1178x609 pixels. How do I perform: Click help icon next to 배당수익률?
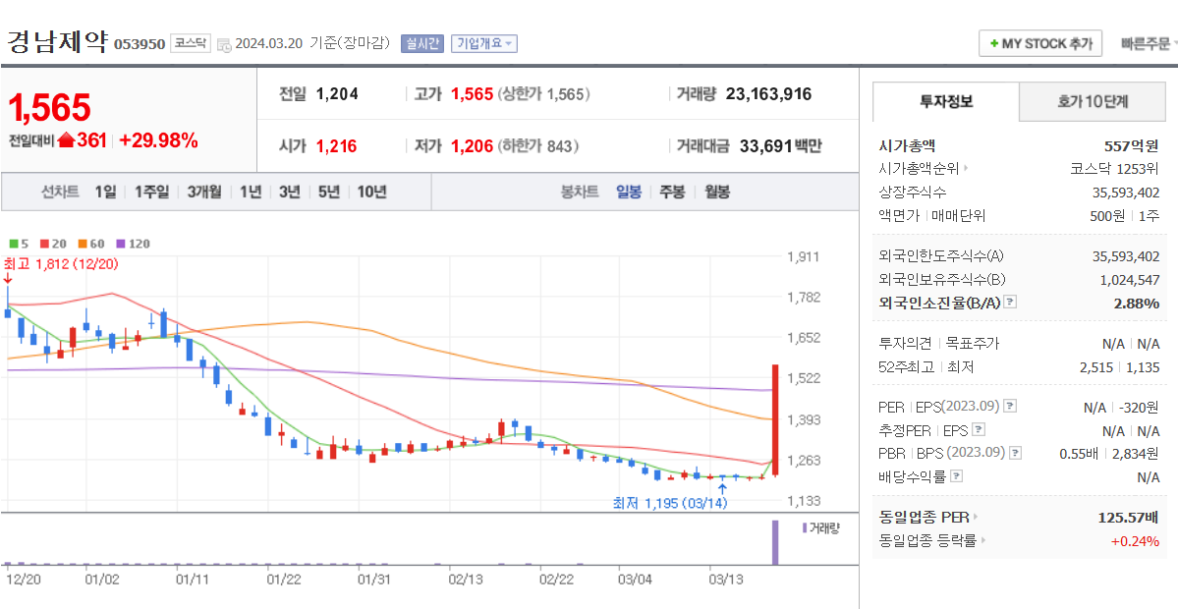point(956,476)
